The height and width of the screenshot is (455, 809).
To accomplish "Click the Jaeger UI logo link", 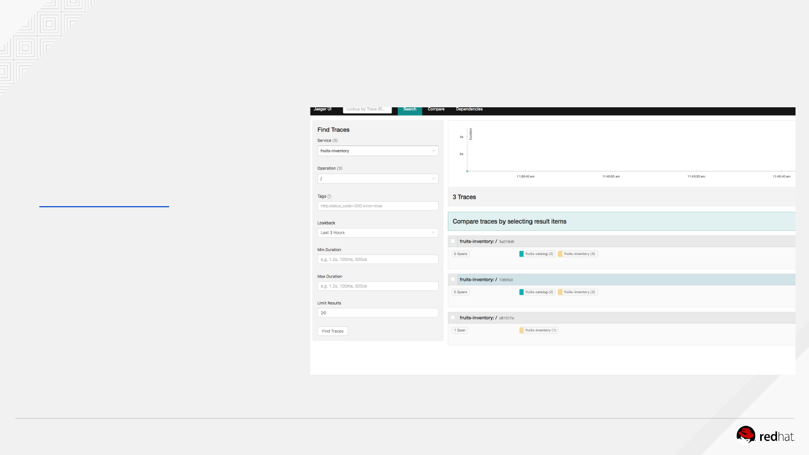I will [x=322, y=110].
